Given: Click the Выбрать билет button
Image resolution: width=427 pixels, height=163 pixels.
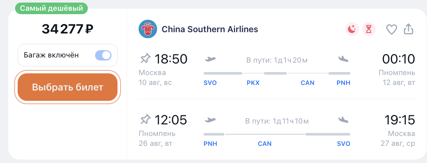Looking at the screenshot, I should click(68, 87).
